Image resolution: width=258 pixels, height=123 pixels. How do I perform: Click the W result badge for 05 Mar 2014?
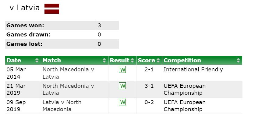tap(122, 70)
